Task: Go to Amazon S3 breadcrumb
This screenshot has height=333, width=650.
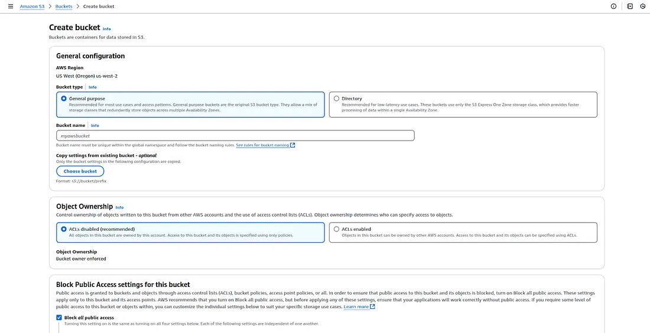Action: pyautogui.click(x=32, y=6)
